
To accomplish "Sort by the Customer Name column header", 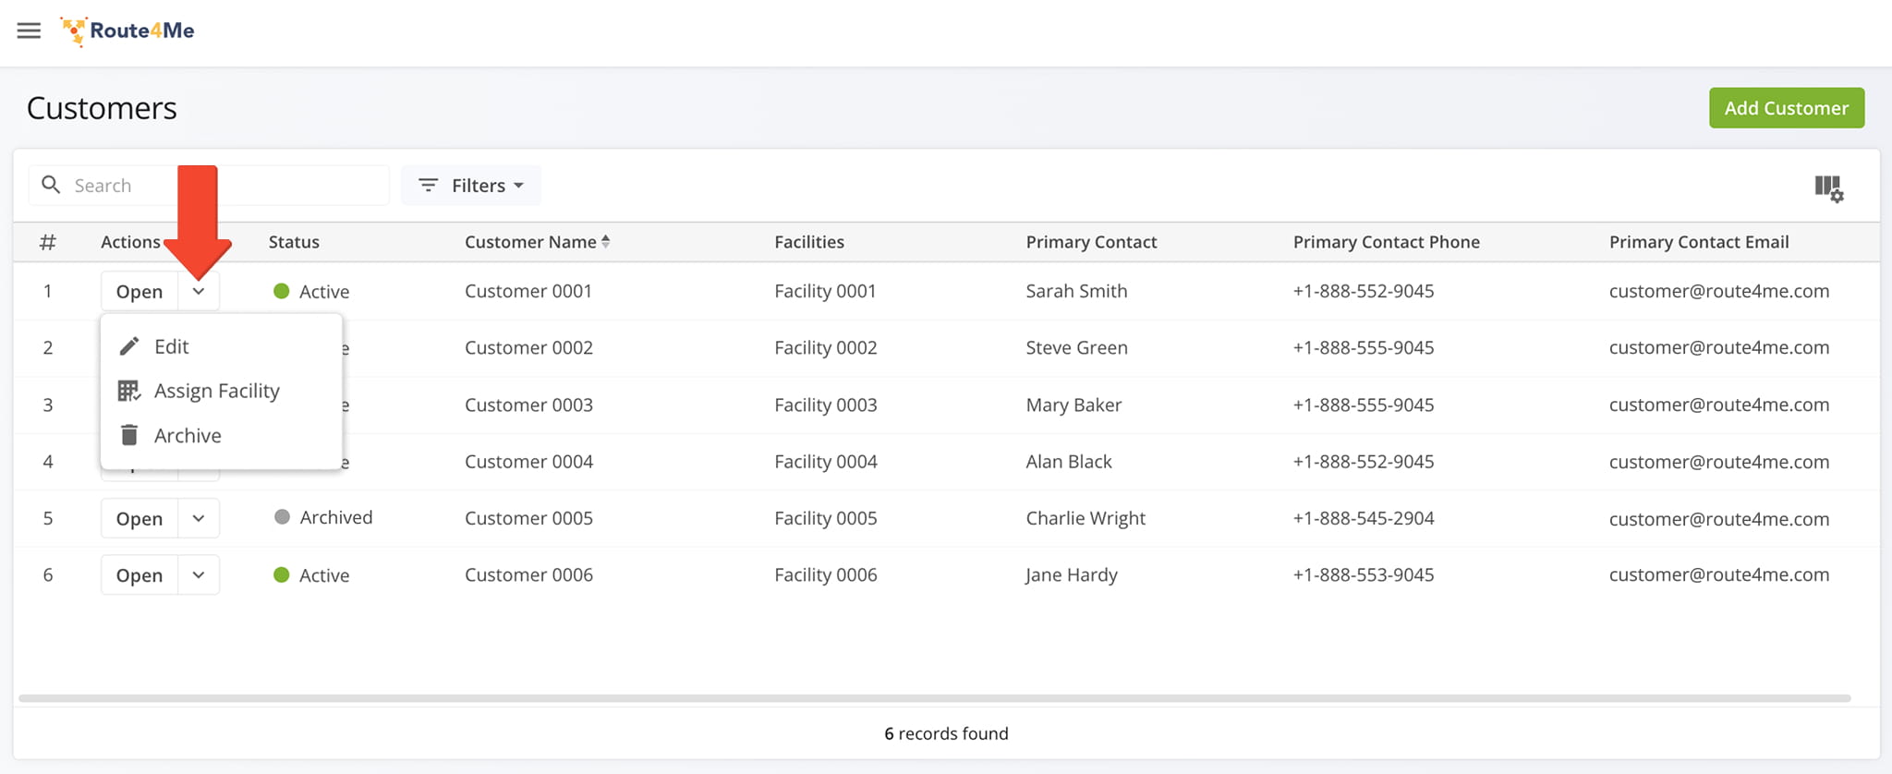I will [x=530, y=241].
